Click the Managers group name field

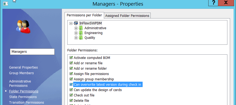(x=32, y=52)
